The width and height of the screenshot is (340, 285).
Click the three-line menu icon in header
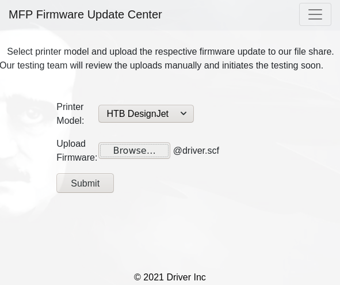click(315, 14)
